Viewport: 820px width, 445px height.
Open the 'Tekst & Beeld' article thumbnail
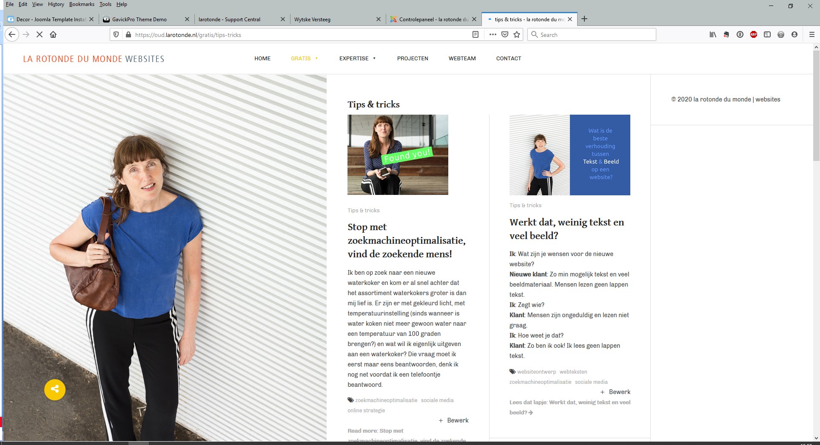click(570, 155)
